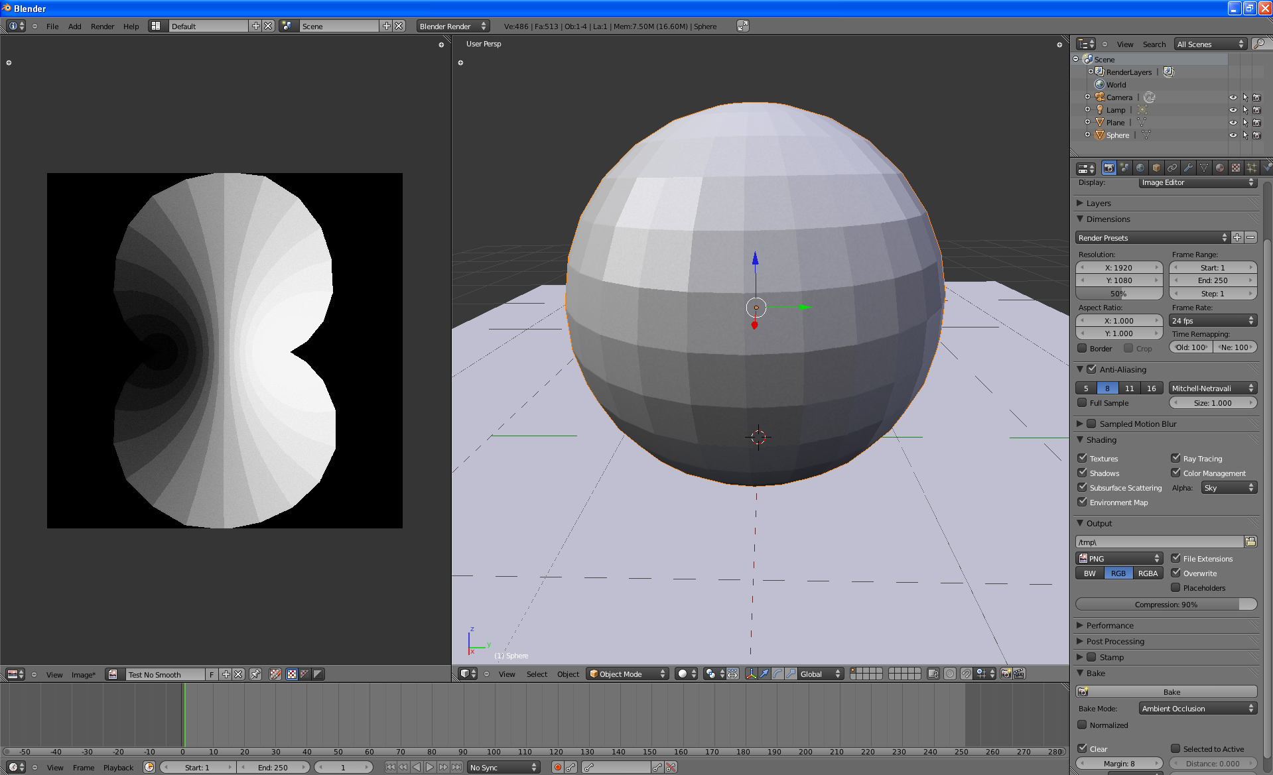Screen dimensions: 1273x775
Task: Click the pin image icon in image editor header
Action: coord(255,674)
